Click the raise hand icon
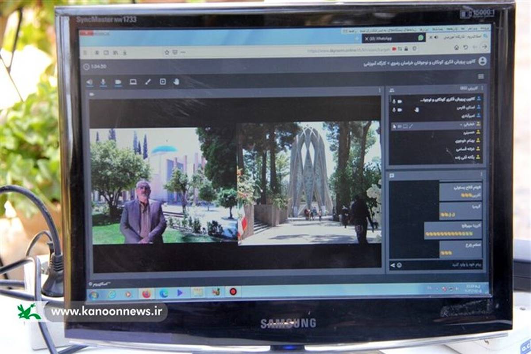This screenshot has width=531, height=354. [176, 82]
